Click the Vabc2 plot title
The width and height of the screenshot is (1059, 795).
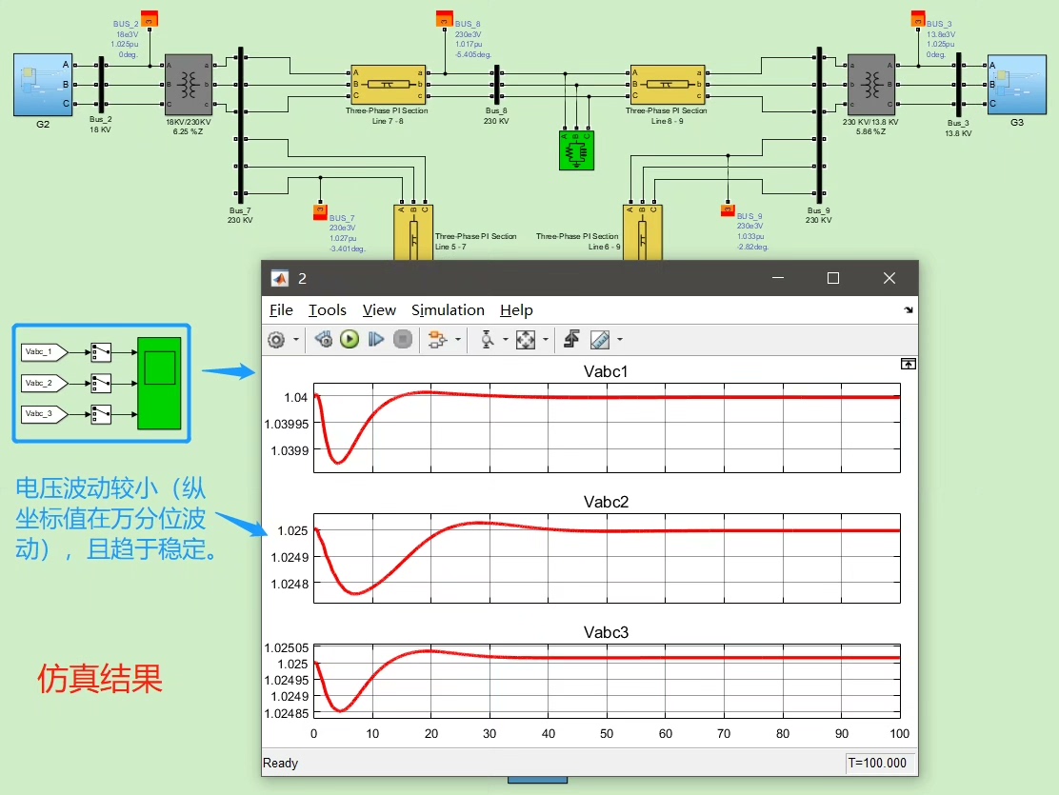tap(606, 502)
